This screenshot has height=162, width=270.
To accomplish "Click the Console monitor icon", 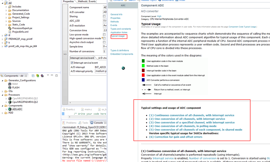I will point(92,123).
